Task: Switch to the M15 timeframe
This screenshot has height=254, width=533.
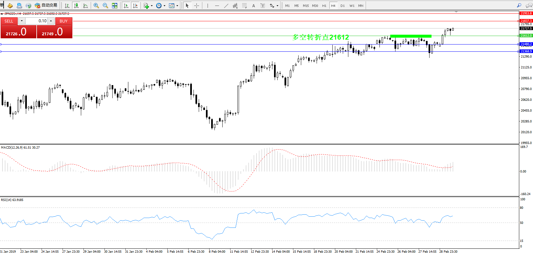Action: 305,6
